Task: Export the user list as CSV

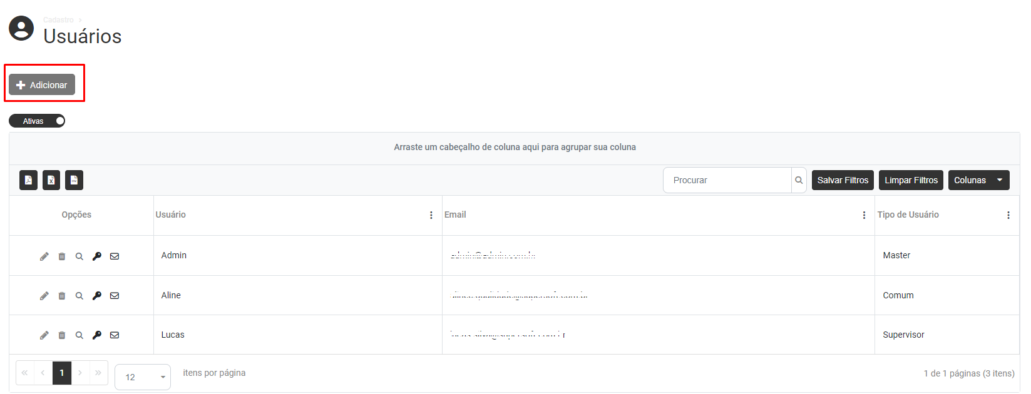Action: (74, 180)
